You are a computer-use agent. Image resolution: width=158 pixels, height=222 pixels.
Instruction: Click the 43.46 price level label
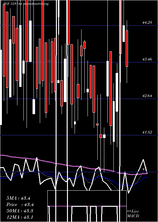(147, 59)
